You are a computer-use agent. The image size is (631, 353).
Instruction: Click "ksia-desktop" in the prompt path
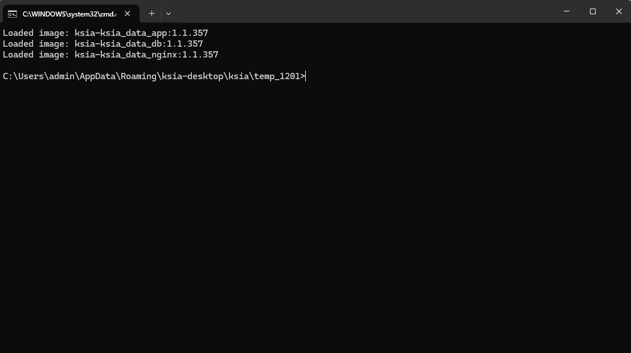[192, 76]
